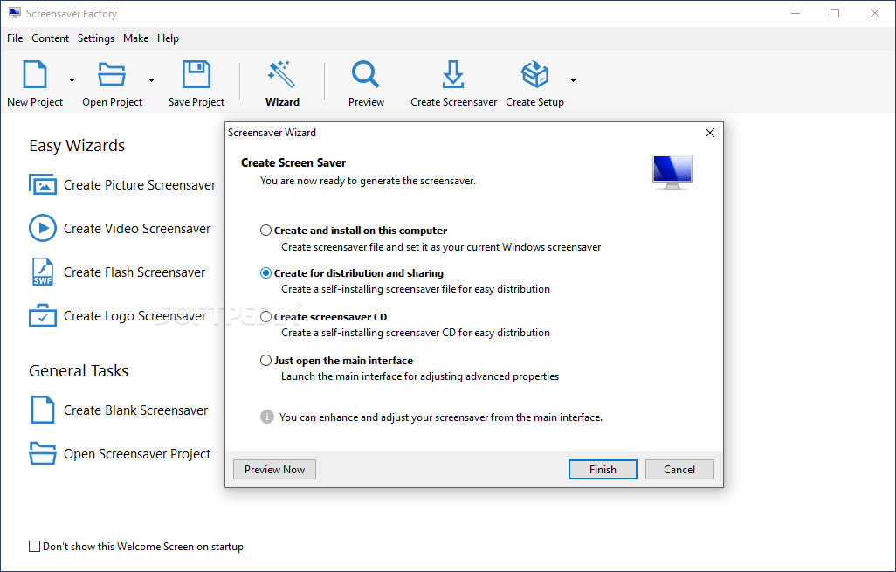This screenshot has height=572, width=896.
Task: Click the Create Logo Screensaver briefcase icon
Action: pos(43,315)
